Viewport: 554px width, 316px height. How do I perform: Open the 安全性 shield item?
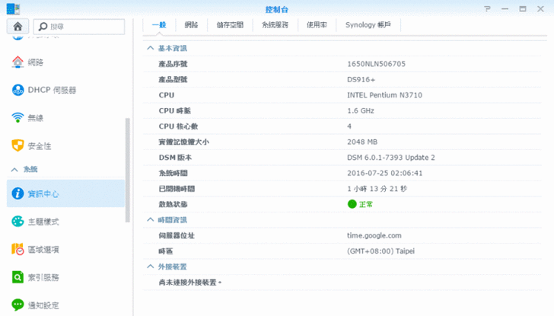(x=18, y=145)
